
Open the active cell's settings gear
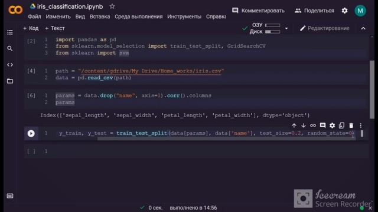(332, 125)
